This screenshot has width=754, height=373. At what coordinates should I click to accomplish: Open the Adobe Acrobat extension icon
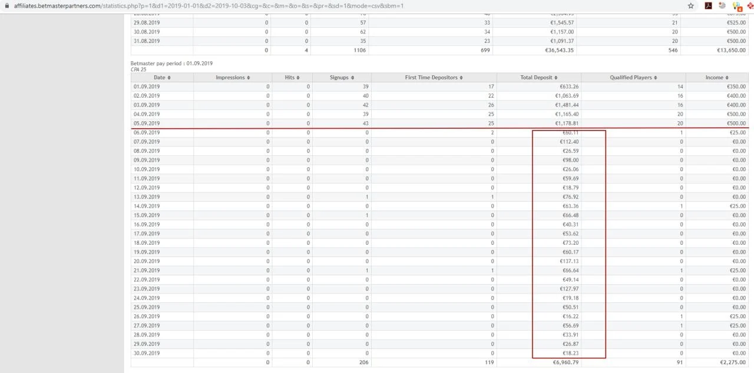[709, 6]
